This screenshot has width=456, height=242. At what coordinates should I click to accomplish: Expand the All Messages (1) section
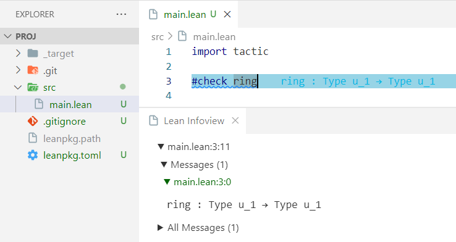tap(160, 227)
